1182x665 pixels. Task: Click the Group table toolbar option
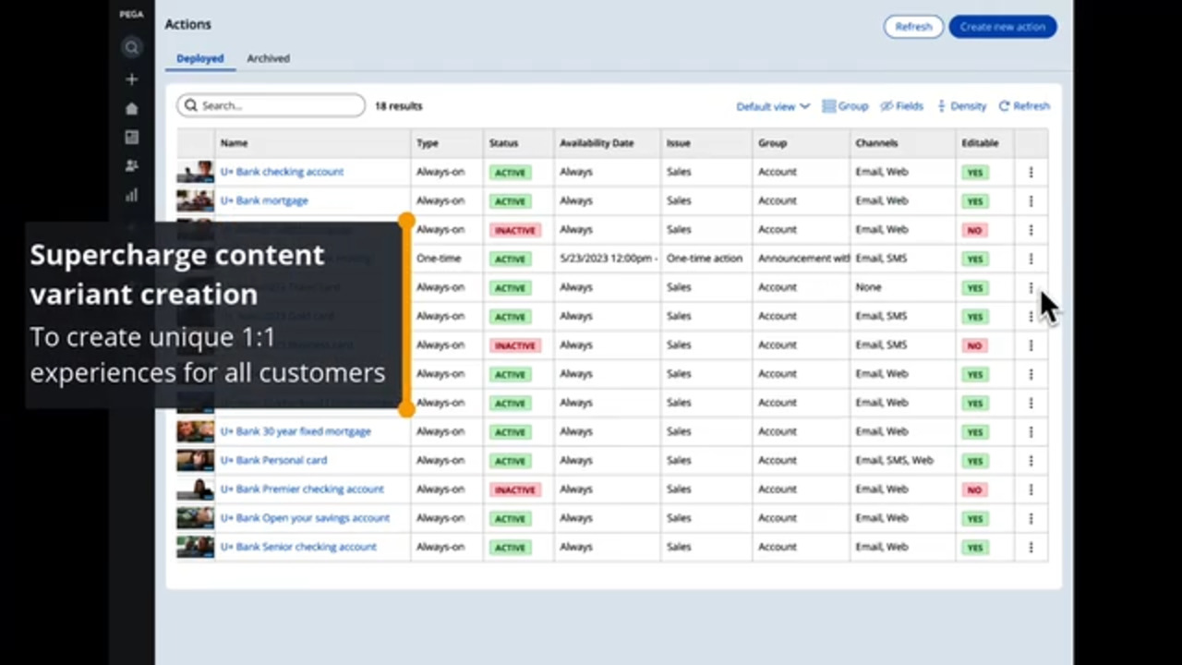click(845, 106)
